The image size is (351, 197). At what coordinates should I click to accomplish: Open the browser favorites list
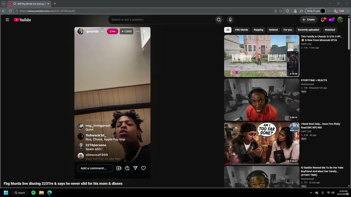[x=301, y=11]
